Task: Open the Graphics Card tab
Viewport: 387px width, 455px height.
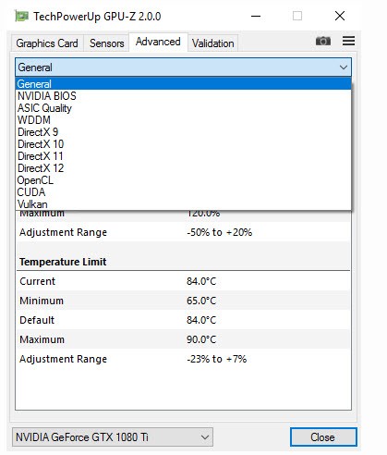Action: tap(47, 43)
